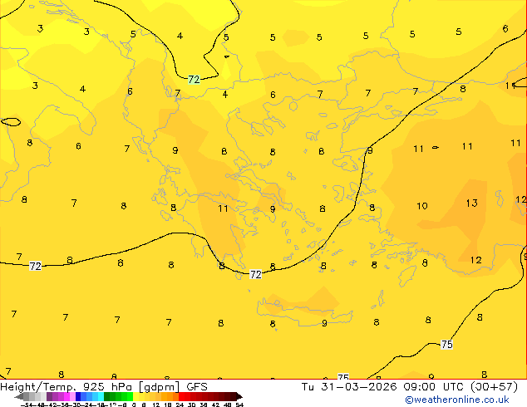Click the temperature value 13 over Turkey
This screenshot has width=527, height=407.
pos(471,203)
